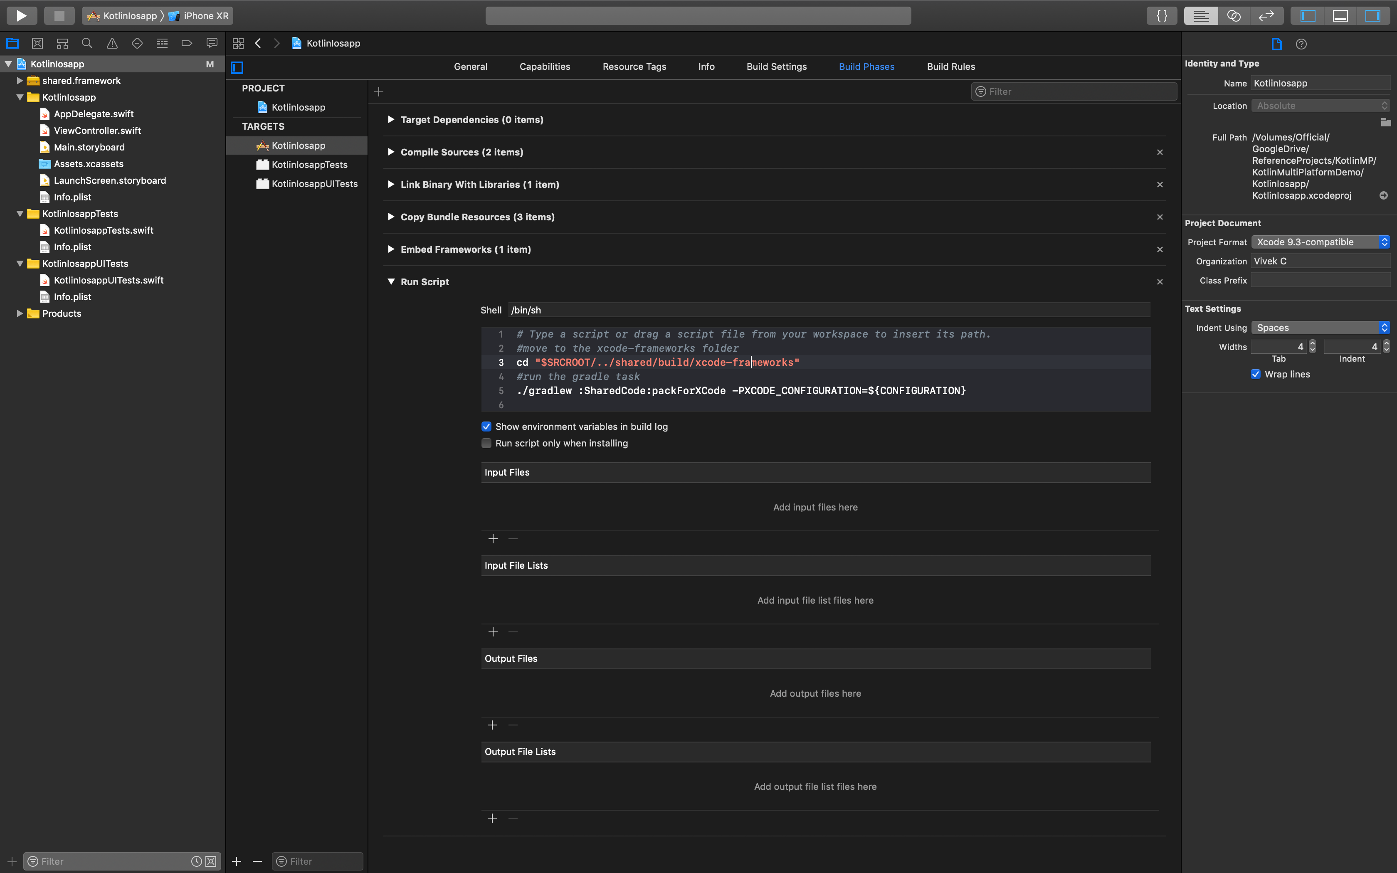
Task: Select the KotlinIosappTests target
Action: click(x=309, y=165)
